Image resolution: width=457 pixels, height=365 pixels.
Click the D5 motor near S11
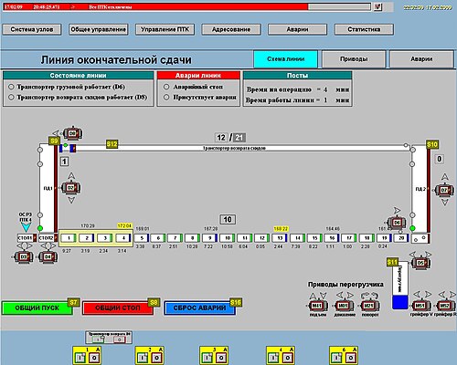(x=420, y=263)
